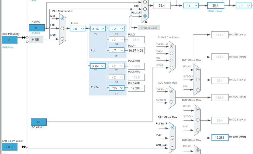Viewport: 253px width, 154px height.
Task: Select PLLSAI1R in ADC Clock Mux
Action: tap(171, 91)
